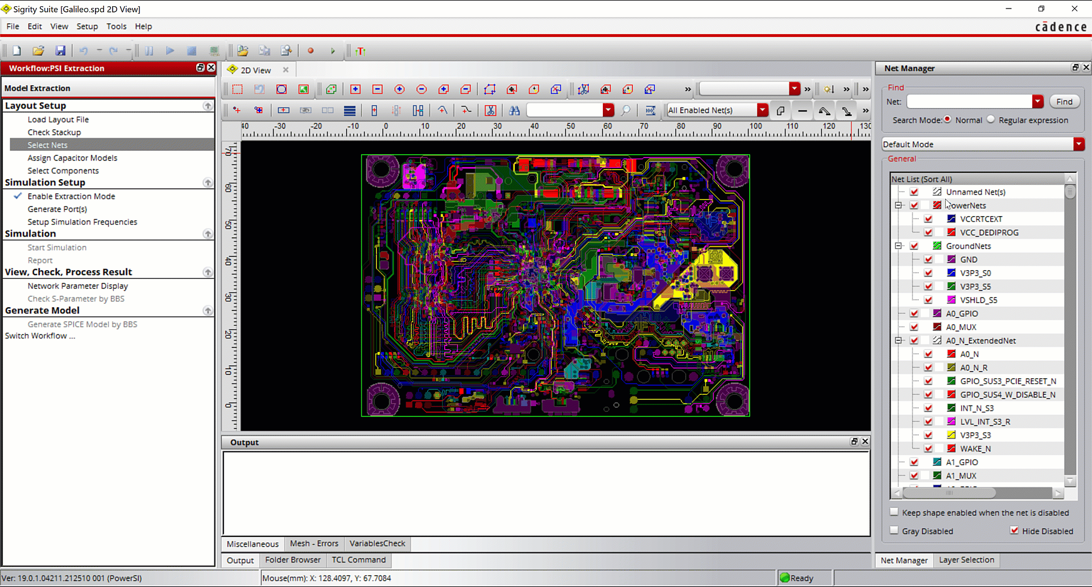Uncheck the VCCRTCEXT net checkbox
1092x587 pixels.
(x=928, y=219)
